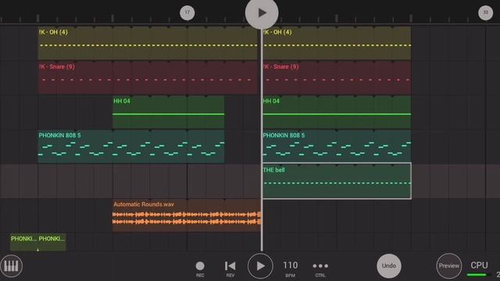Image resolution: width=500 pixels, height=281 pixels.
Task: Tap the play handle on playhead
Action: coord(262,12)
